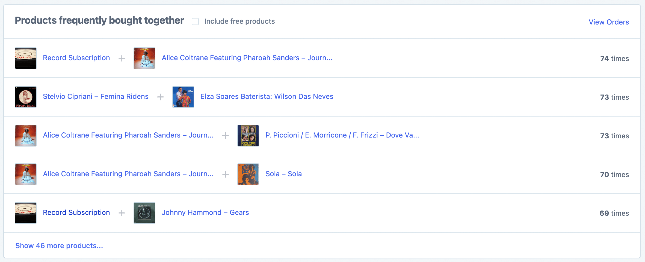Image resolution: width=645 pixels, height=262 pixels.
Task: Show 46 more products
Action: (x=59, y=245)
